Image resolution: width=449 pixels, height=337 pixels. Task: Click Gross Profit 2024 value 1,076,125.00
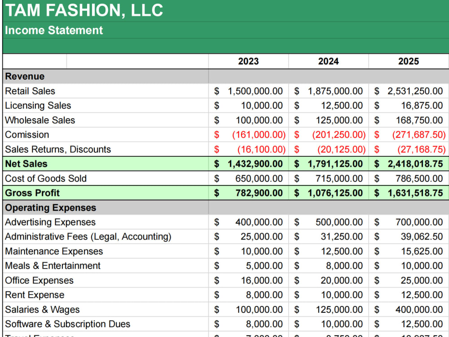[x=335, y=193]
